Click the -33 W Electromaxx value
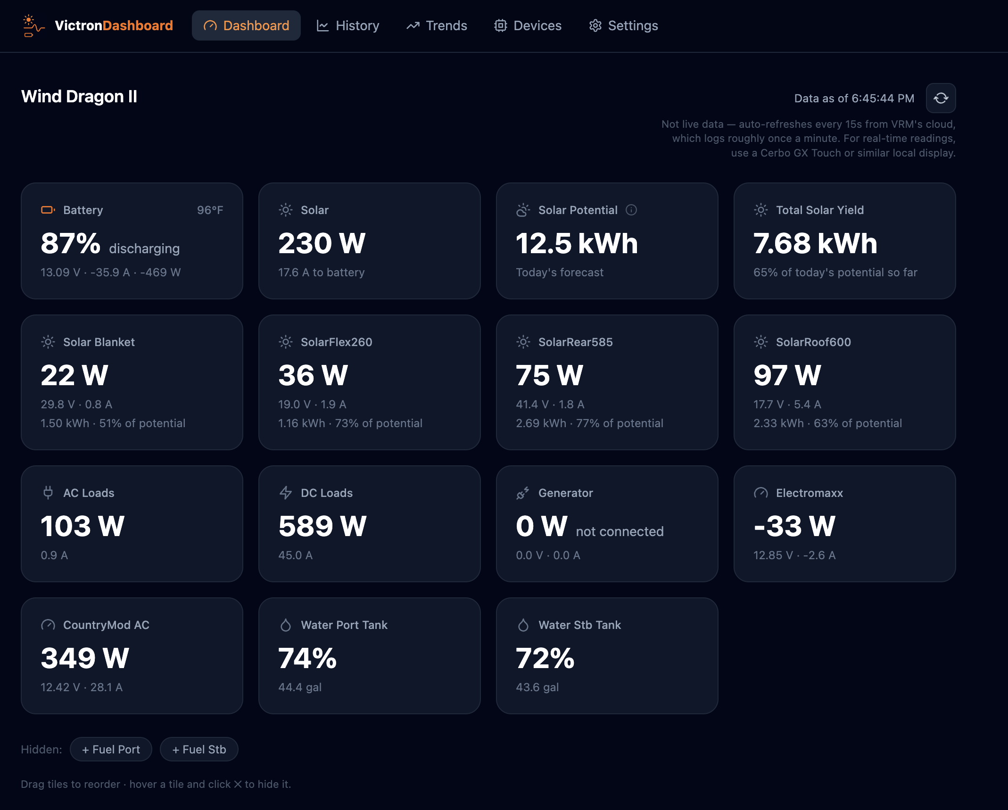 pyautogui.click(x=795, y=526)
